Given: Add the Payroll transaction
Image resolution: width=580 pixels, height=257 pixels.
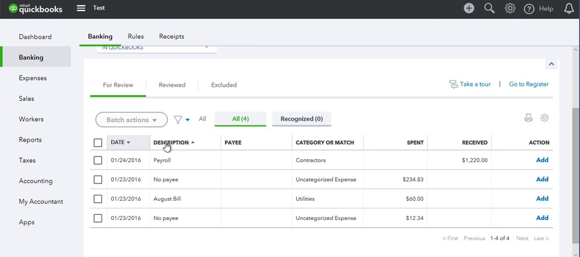Looking at the screenshot, I should point(542,160).
